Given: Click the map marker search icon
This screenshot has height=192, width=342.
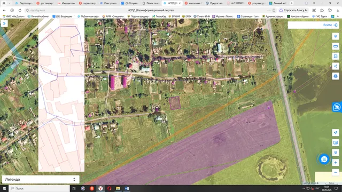Looking at the screenshot, I should point(336,153).
